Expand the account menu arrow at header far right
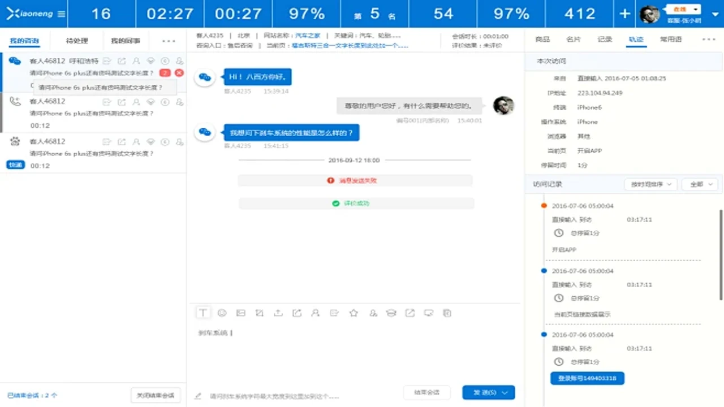 [x=715, y=14]
